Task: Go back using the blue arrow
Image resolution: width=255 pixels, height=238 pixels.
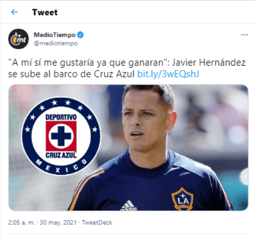Action: tap(14, 12)
